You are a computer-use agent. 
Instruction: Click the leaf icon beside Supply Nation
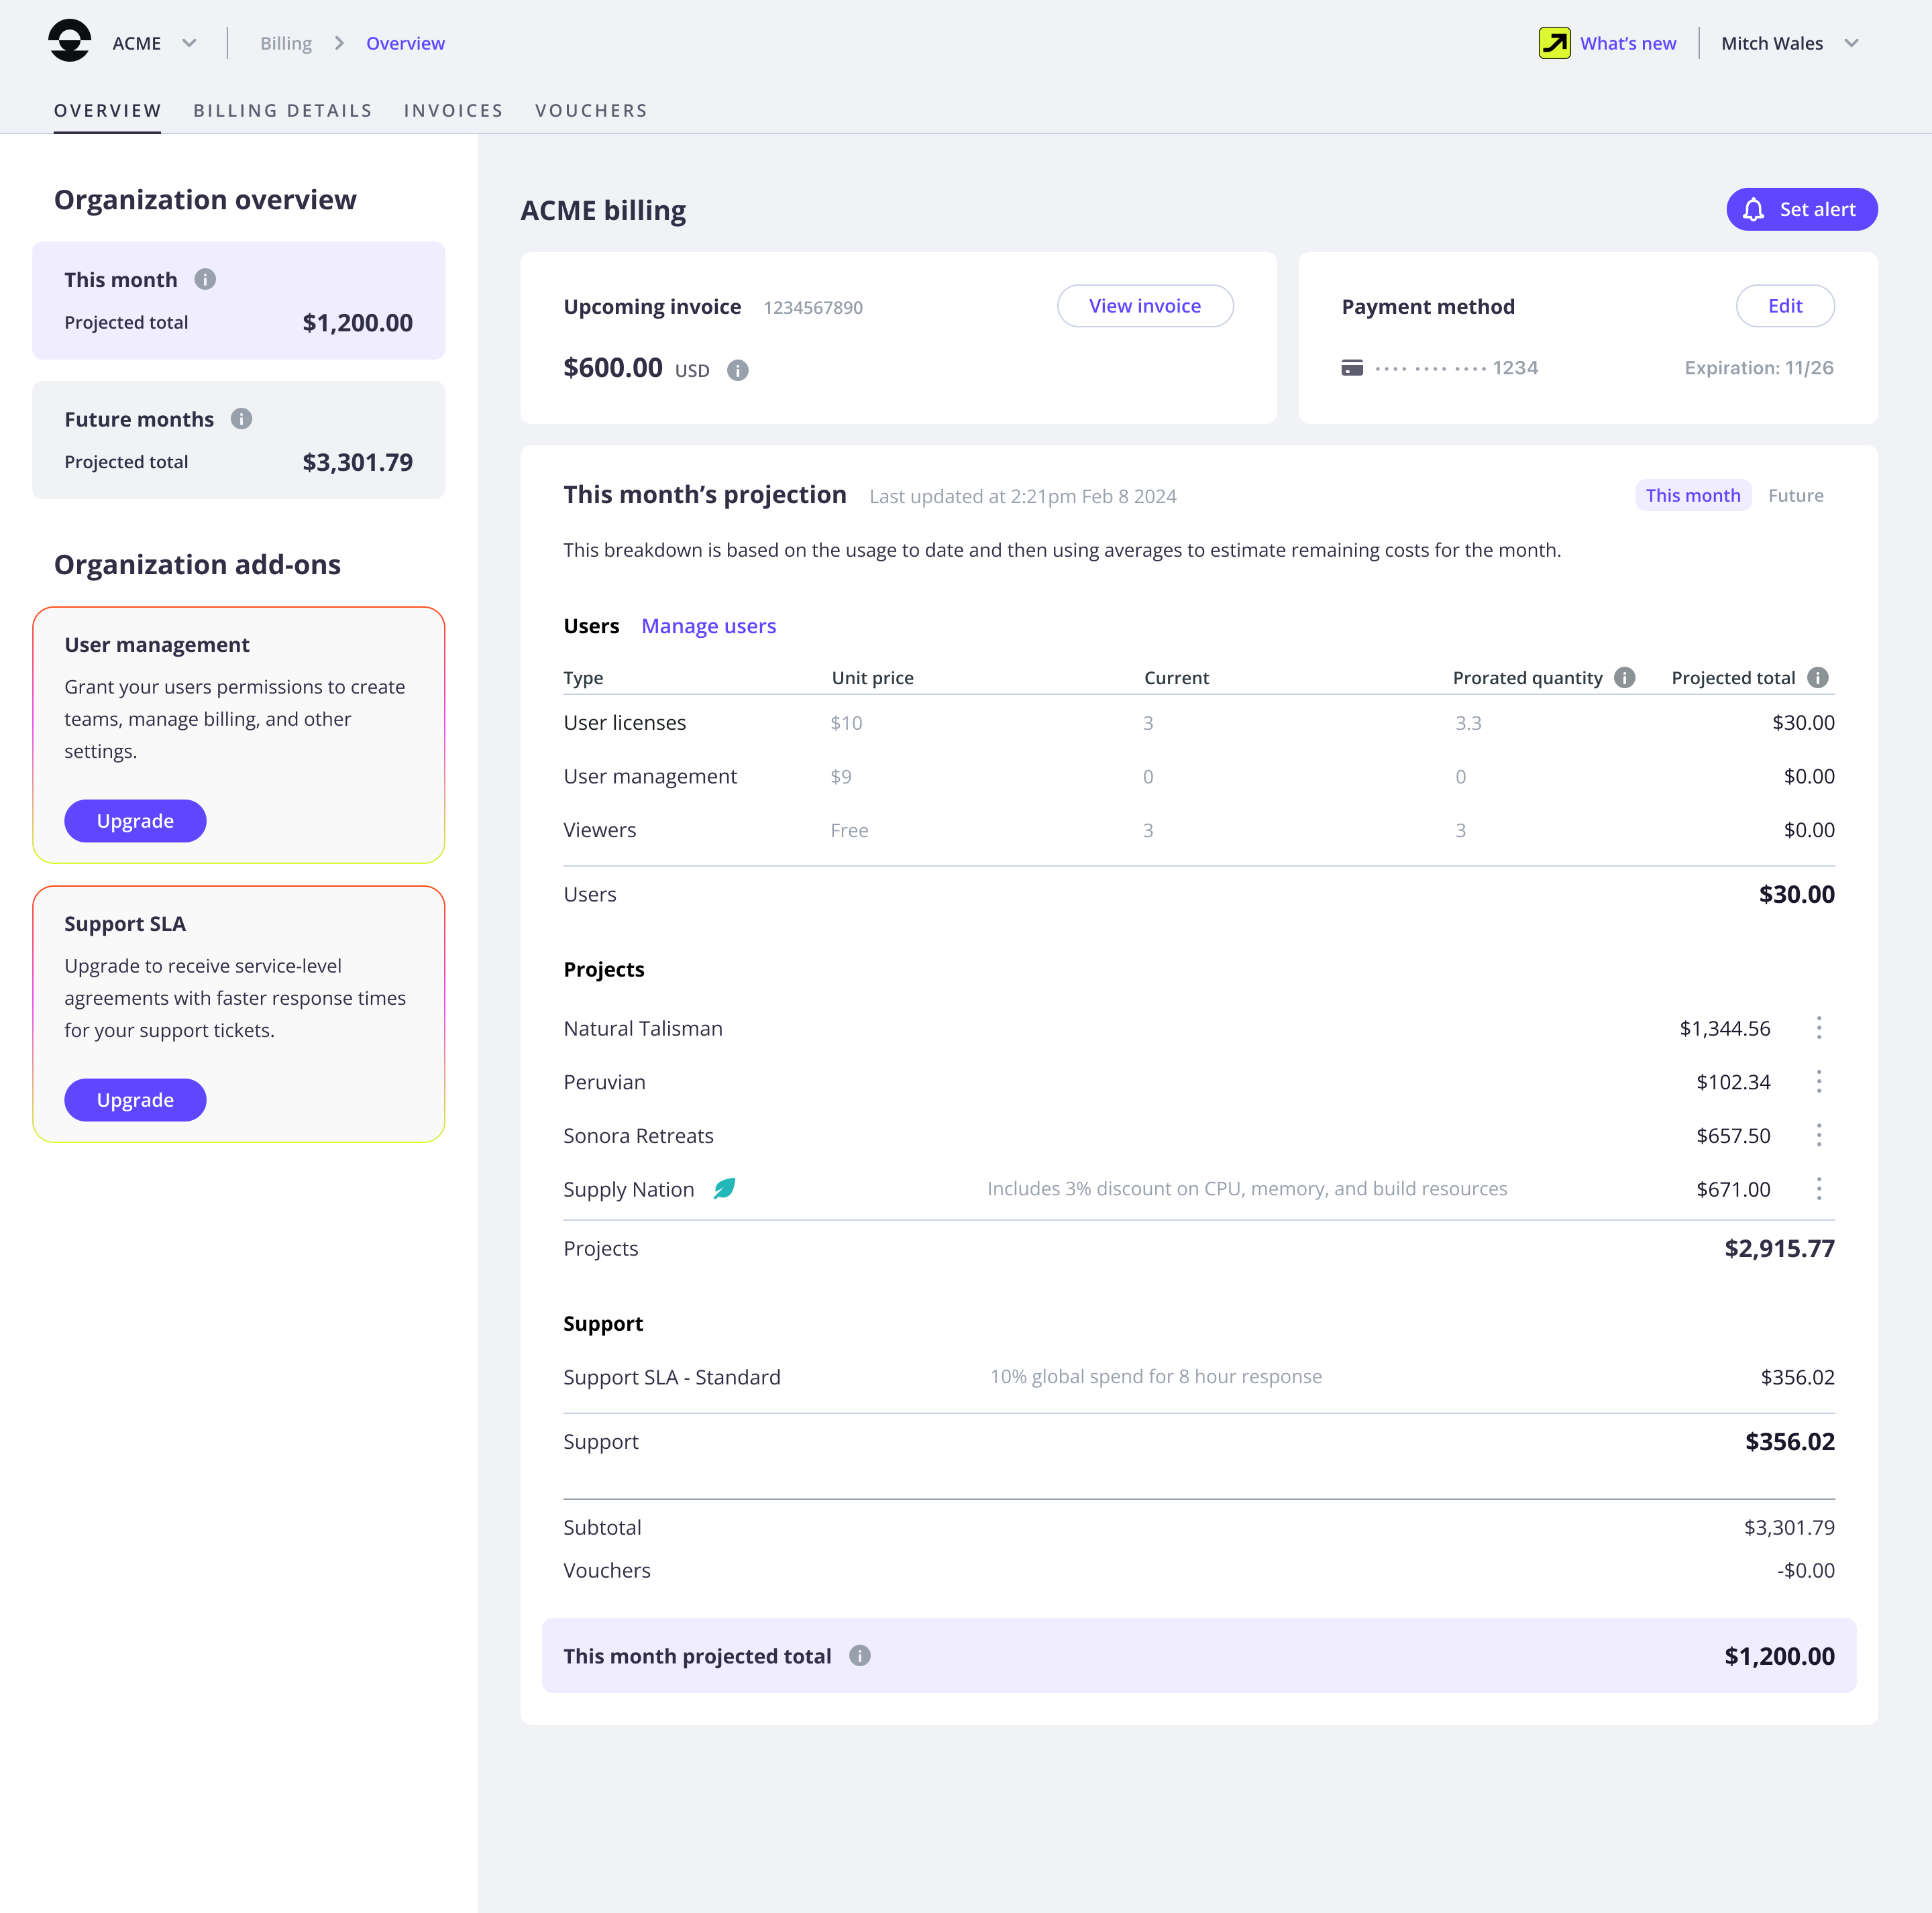coord(724,1188)
